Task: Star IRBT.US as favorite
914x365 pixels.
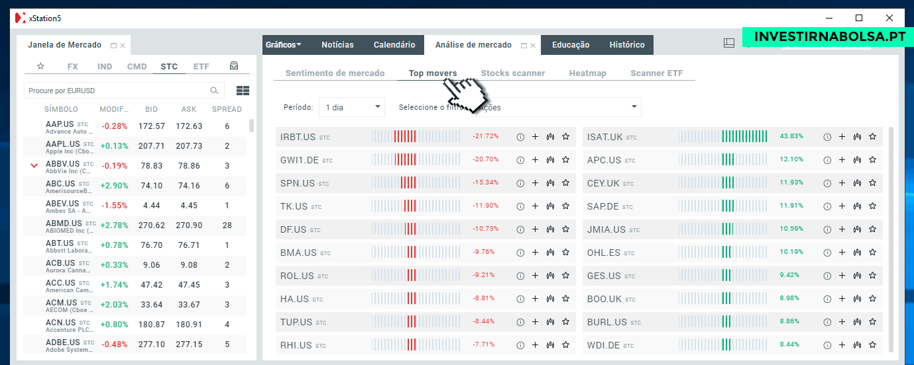Action: coord(565,137)
